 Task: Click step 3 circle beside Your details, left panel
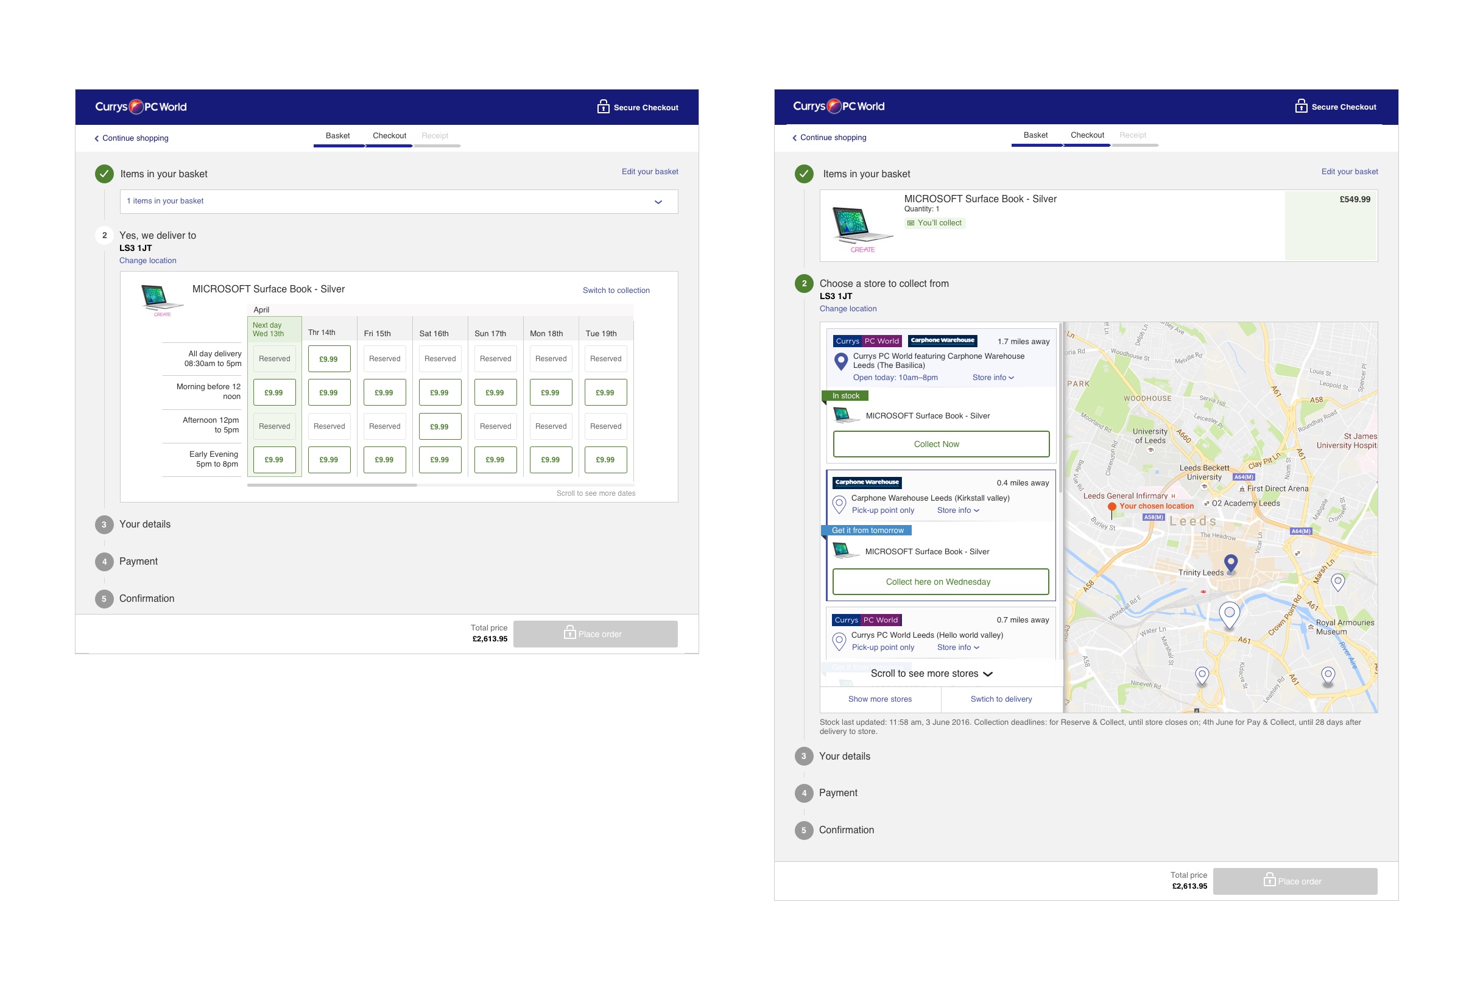pyautogui.click(x=104, y=524)
